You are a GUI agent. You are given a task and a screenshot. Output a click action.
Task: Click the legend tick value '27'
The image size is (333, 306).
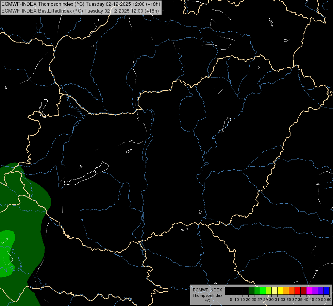click(x=260, y=300)
